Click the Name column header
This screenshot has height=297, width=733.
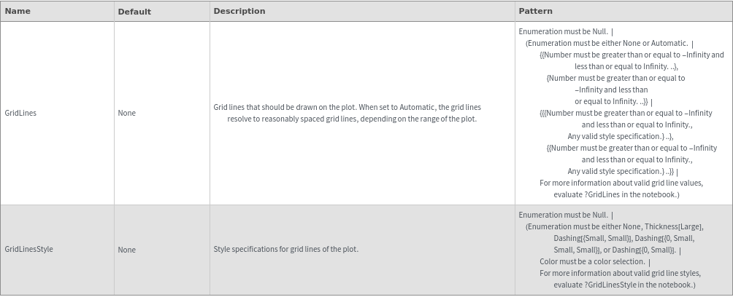tap(18, 11)
